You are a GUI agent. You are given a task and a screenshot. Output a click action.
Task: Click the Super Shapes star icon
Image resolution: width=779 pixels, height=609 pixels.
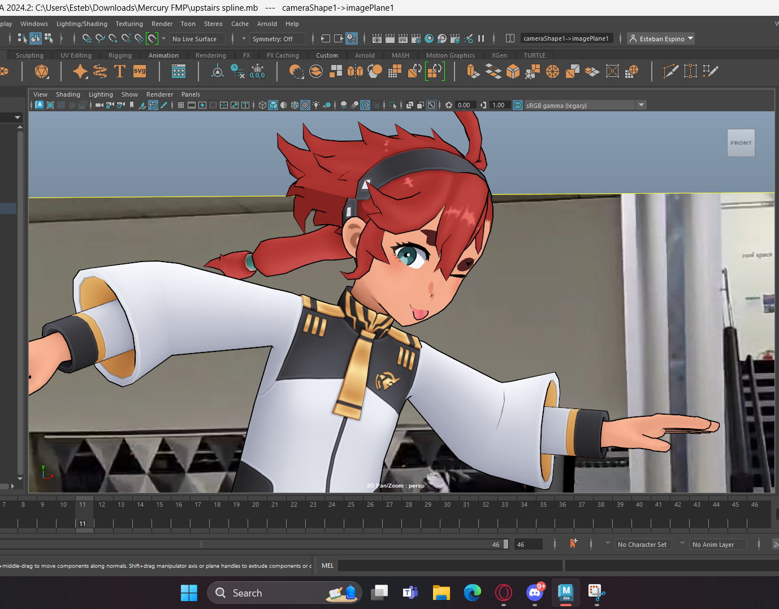coord(80,72)
